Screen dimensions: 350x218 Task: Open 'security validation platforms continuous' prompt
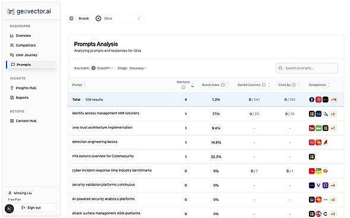click(103, 185)
